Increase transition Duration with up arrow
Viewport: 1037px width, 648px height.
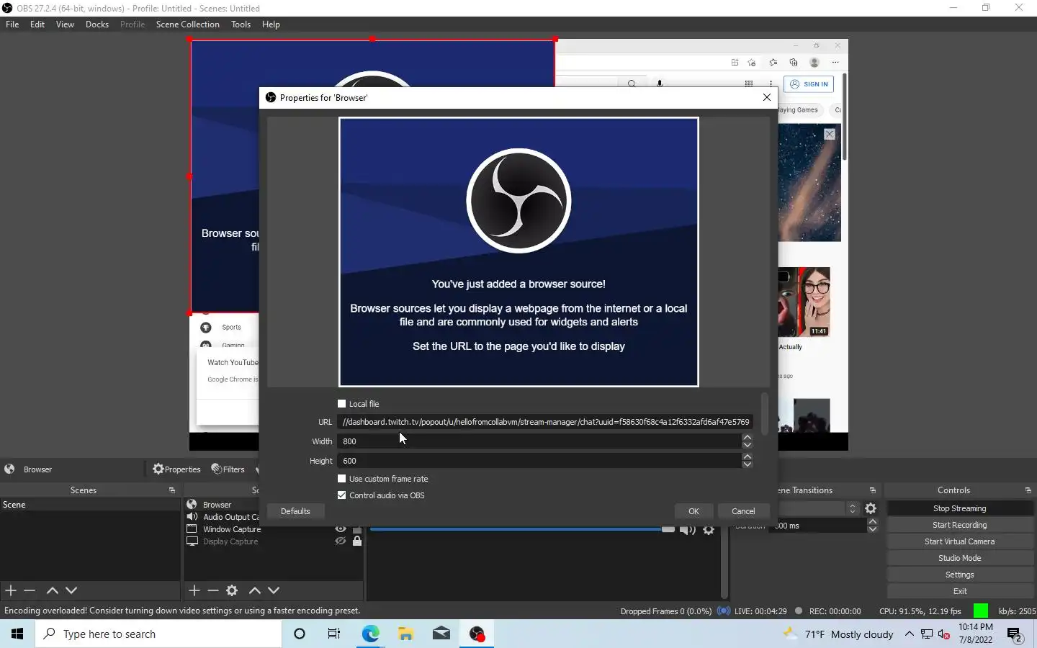[x=873, y=522]
